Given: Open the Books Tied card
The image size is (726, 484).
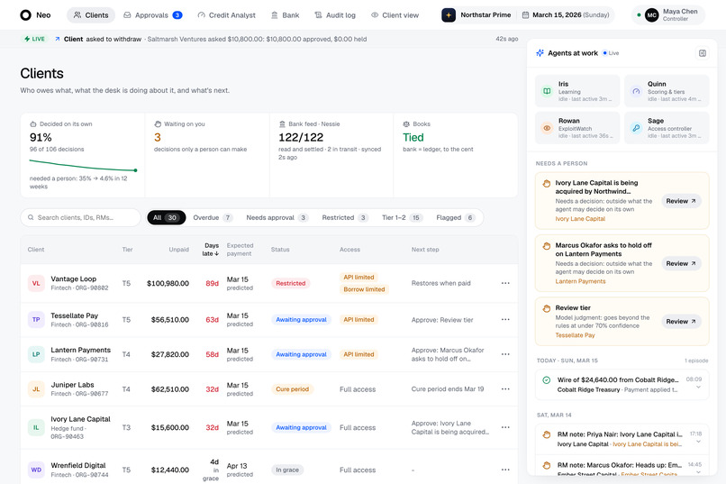Looking at the screenshot, I should click(x=456, y=155).
